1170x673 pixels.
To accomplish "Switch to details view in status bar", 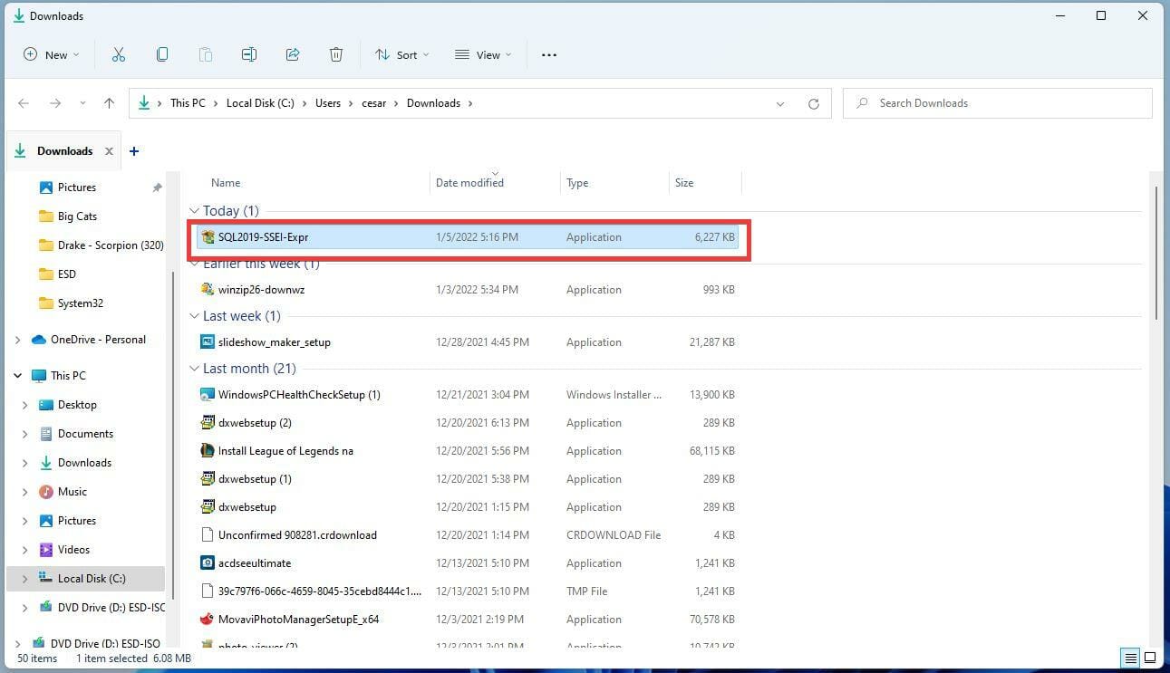I will coord(1129,659).
